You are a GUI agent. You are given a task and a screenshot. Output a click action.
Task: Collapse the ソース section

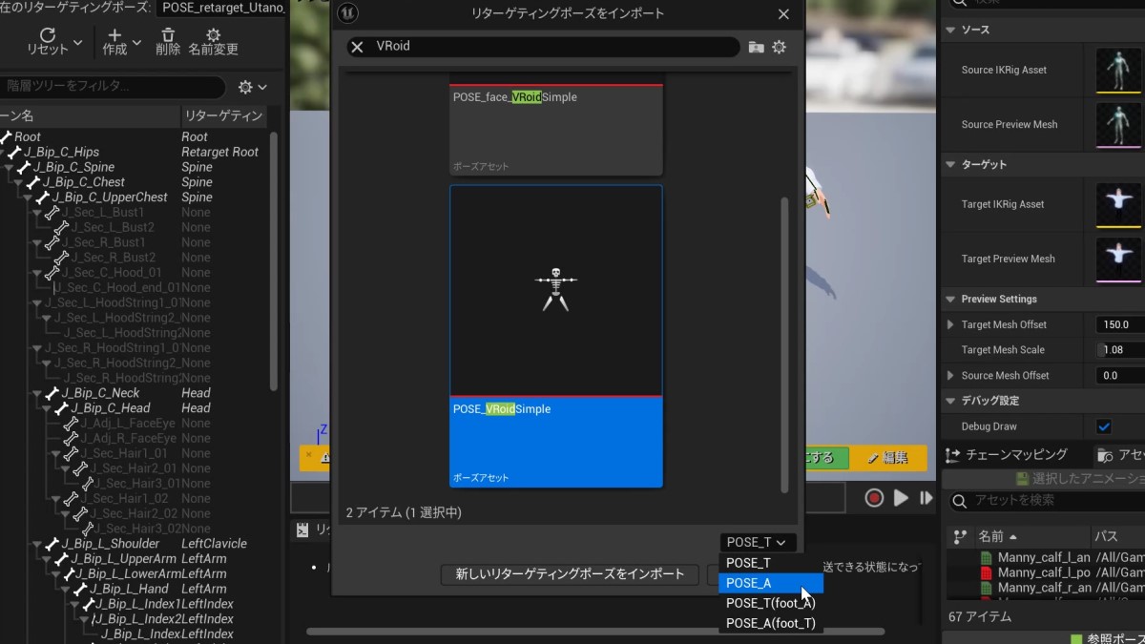[x=950, y=30]
